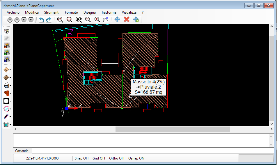The height and width of the screenshot is (165, 277).
Task: Expand the red pipe fitting tool dropdown
Action: pos(10,93)
